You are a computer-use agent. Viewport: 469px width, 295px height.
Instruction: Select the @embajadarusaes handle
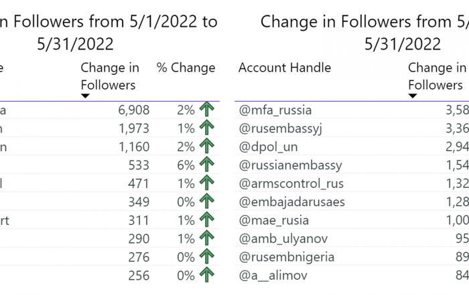[291, 202]
